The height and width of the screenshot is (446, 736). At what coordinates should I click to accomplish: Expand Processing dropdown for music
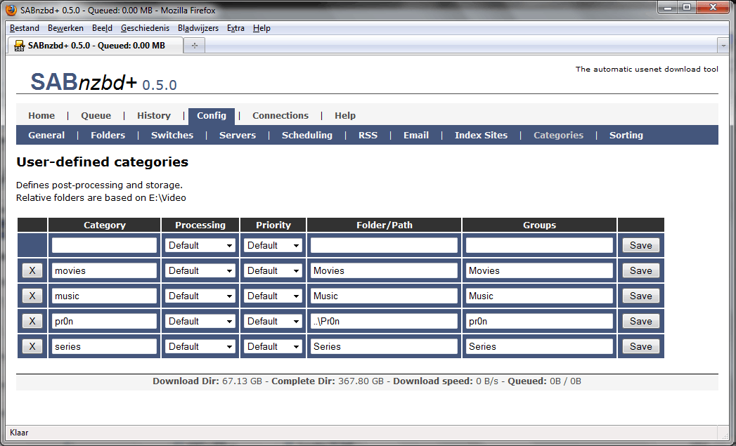200,296
